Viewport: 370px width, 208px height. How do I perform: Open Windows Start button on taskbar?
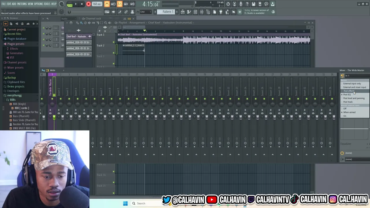(125, 203)
